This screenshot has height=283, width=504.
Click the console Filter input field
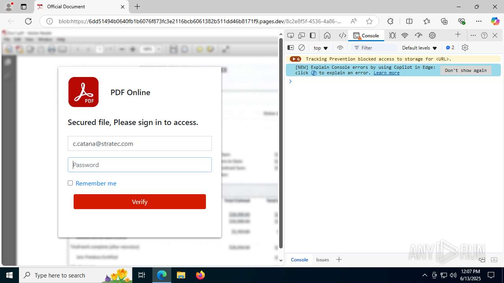[x=374, y=48]
